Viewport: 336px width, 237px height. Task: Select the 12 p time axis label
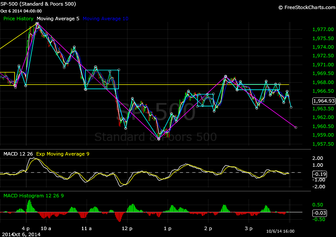[126, 228]
